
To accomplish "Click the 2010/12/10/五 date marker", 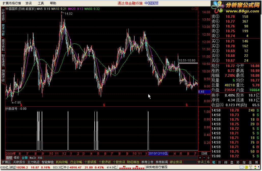I will click(x=158, y=153).
